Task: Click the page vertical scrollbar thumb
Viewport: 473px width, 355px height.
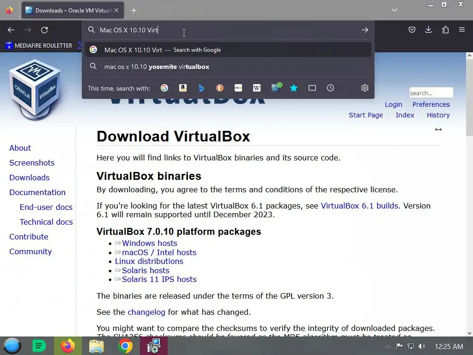Action: pos(469,97)
